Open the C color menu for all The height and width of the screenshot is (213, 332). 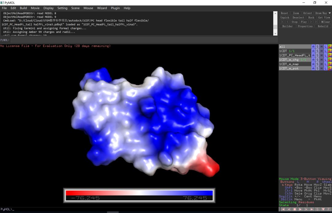coord(330,46)
